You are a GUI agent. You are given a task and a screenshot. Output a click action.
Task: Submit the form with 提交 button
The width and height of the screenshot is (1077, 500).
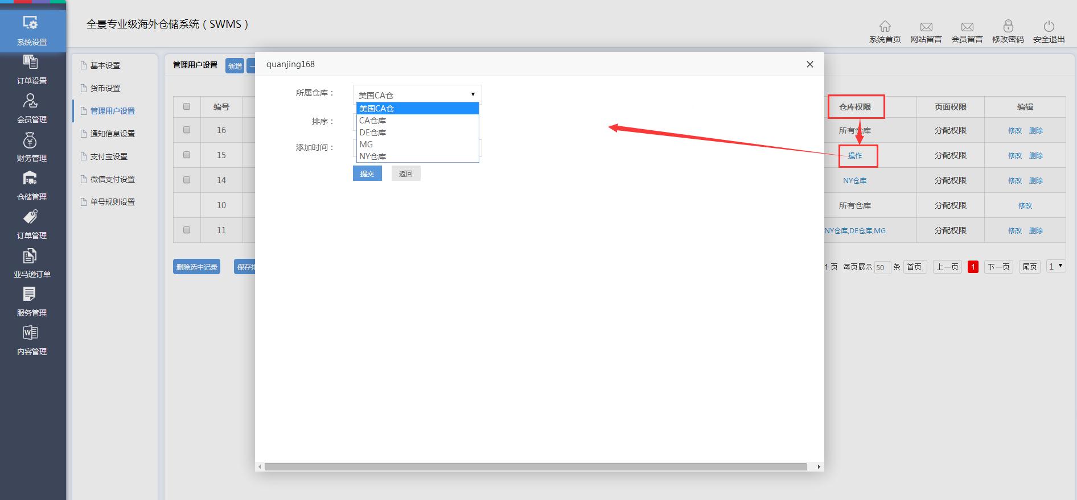tap(367, 173)
